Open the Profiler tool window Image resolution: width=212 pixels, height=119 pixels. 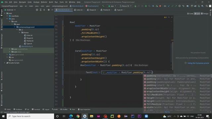point(64,109)
